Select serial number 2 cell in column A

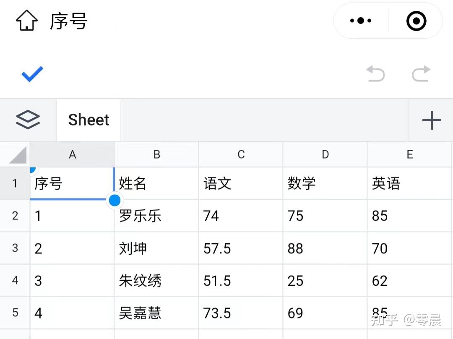click(x=72, y=248)
